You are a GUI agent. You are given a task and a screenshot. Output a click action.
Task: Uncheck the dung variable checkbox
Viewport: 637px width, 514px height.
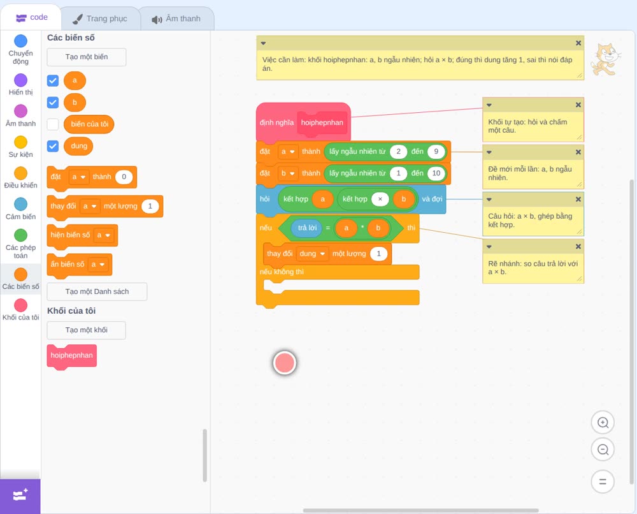(53, 146)
